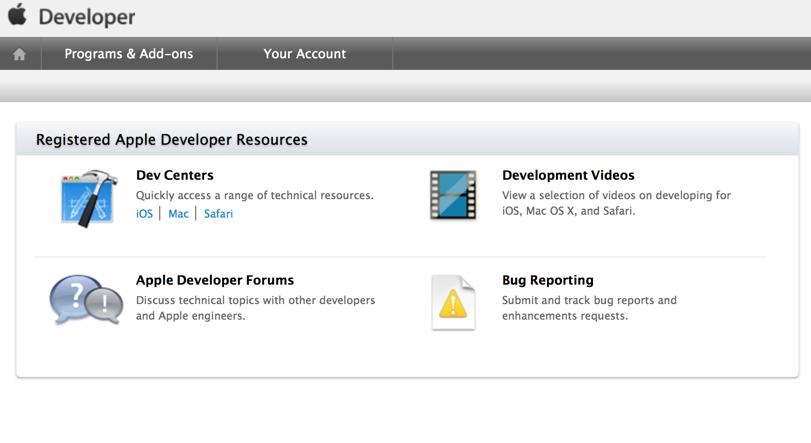Click 'View a selection of videos on developing for' text
811x443 pixels.
coord(616,195)
